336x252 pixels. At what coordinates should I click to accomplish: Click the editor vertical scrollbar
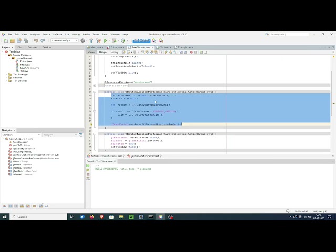tap(331, 93)
